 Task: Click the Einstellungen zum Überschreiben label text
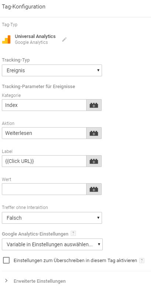point(75,261)
